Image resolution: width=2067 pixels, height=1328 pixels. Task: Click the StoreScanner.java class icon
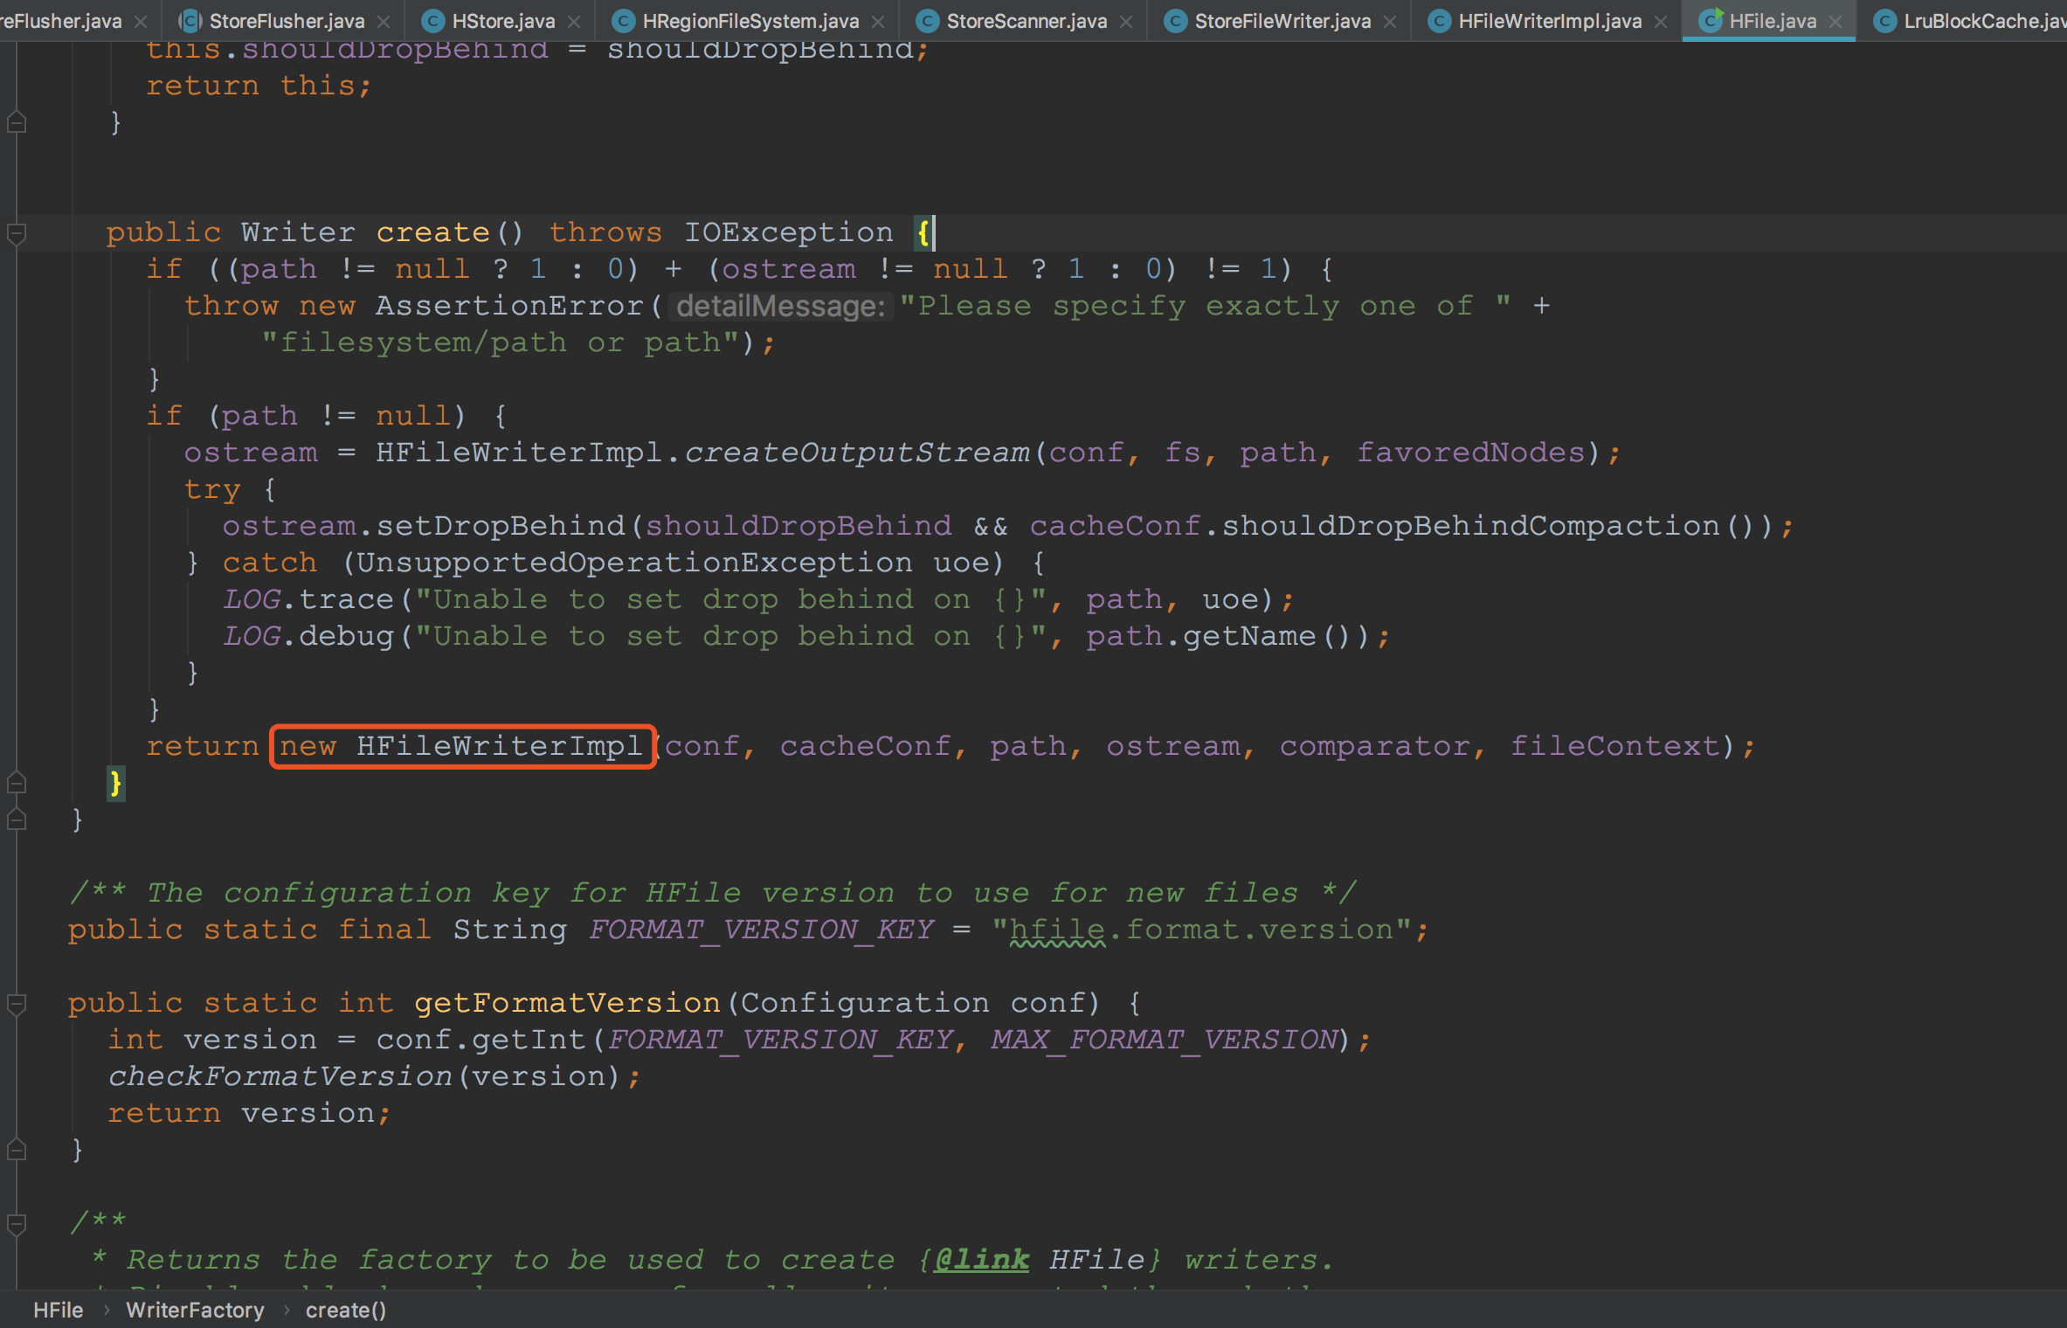pyautogui.click(x=926, y=21)
